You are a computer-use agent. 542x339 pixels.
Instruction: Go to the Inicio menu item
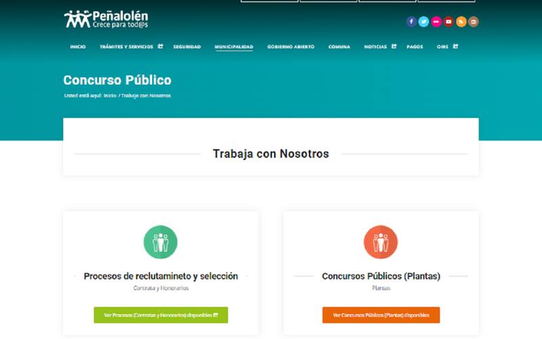point(78,47)
